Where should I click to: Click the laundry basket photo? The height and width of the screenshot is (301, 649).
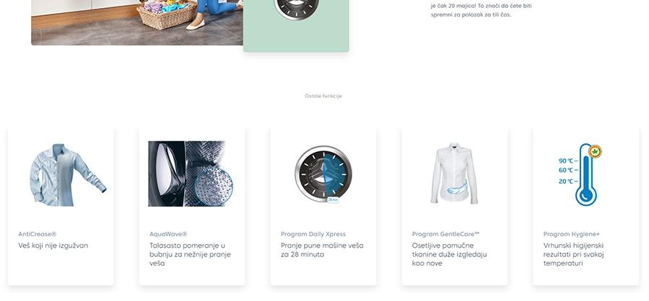pyautogui.click(x=137, y=22)
